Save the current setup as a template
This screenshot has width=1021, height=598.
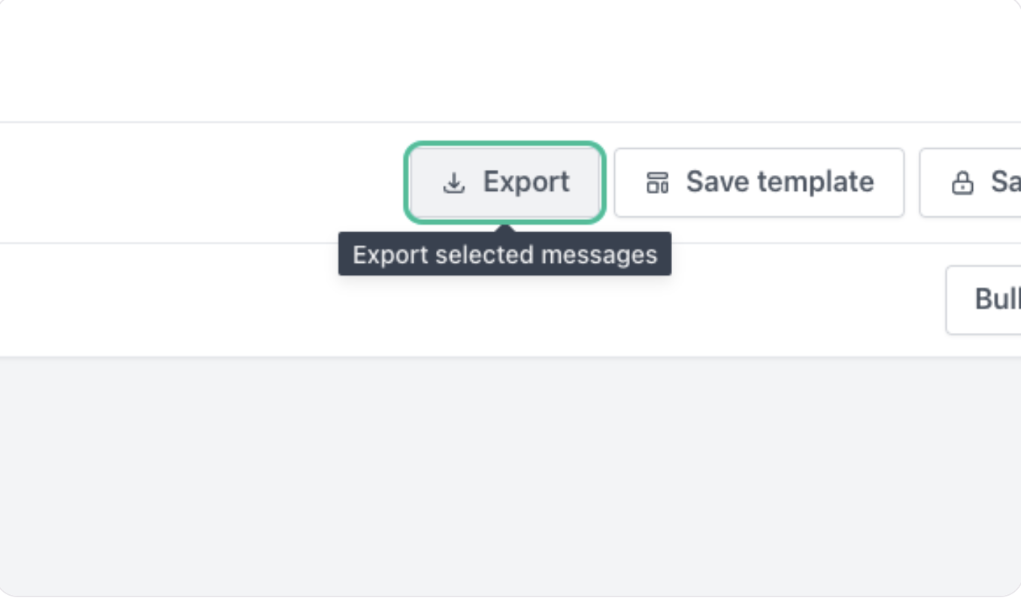click(759, 183)
